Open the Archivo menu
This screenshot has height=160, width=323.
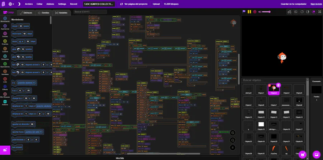[29, 4]
